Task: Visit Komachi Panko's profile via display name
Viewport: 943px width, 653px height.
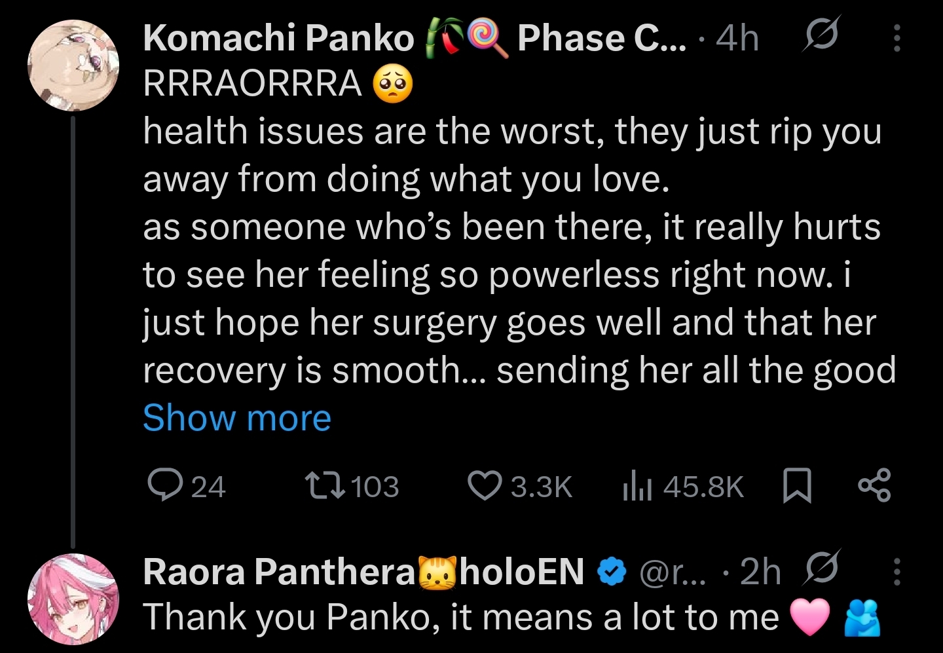Action: click(x=278, y=39)
